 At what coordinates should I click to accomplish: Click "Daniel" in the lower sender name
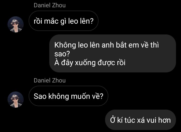tap(42, 80)
